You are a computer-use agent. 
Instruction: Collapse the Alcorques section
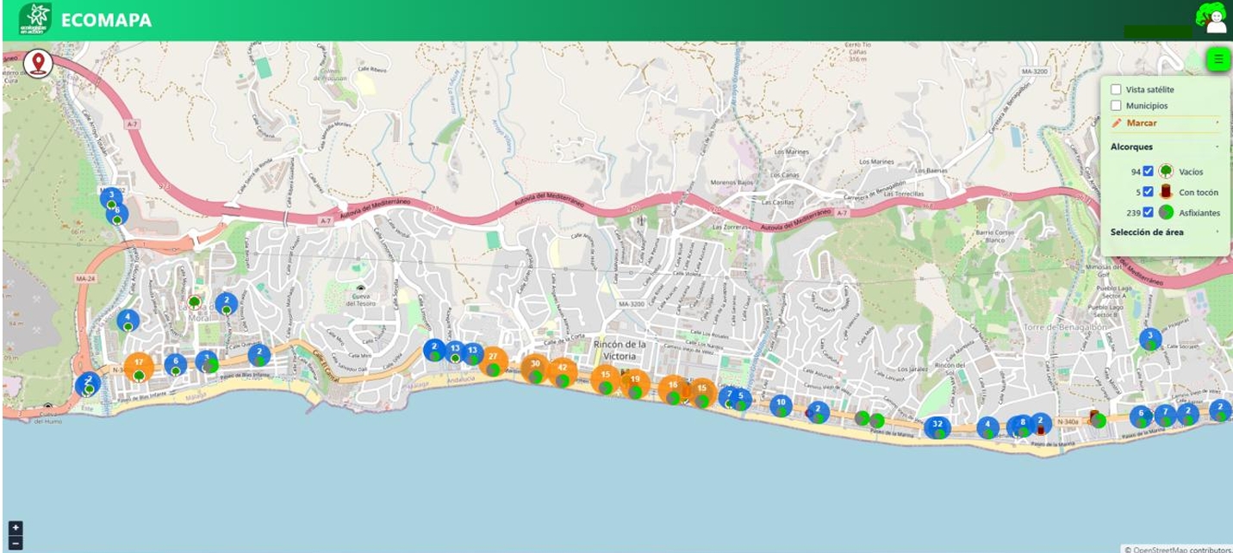tap(1166, 147)
